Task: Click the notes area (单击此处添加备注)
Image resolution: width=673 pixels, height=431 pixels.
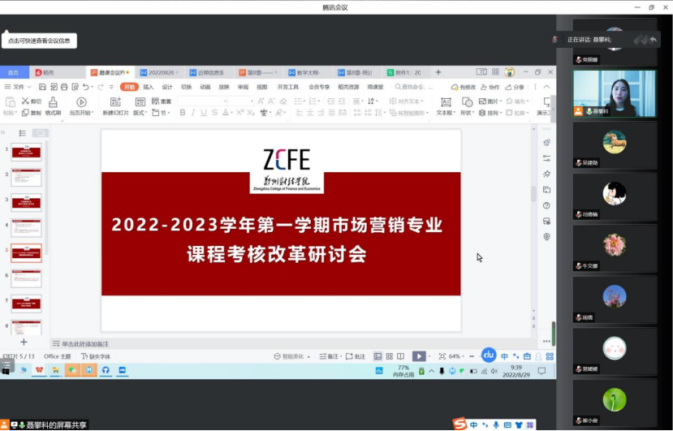Action: click(x=85, y=344)
